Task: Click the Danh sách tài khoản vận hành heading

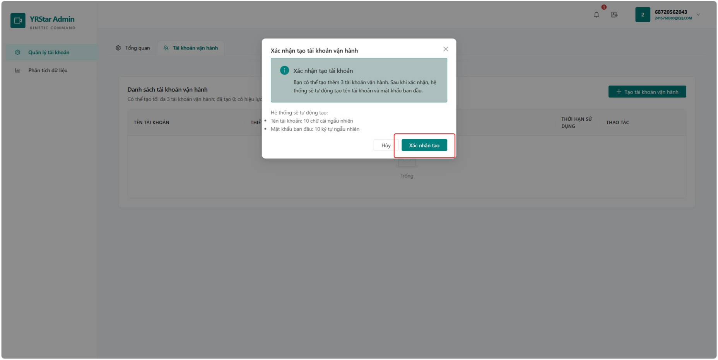Action: click(x=168, y=90)
